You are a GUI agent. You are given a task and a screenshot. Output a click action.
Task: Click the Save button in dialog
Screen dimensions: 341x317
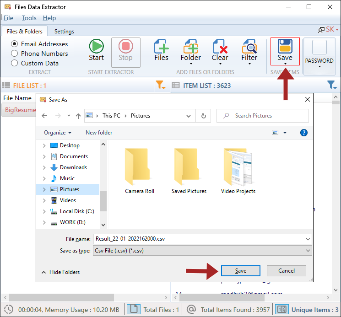tap(241, 271)
